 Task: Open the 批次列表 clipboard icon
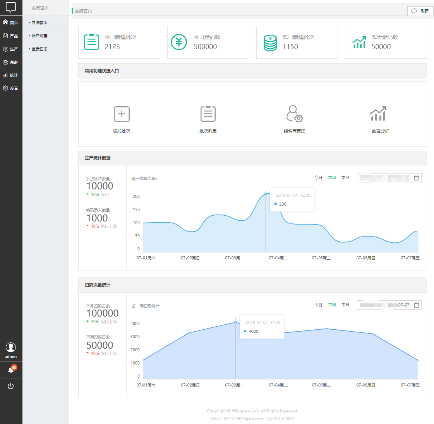pos(208,114)
